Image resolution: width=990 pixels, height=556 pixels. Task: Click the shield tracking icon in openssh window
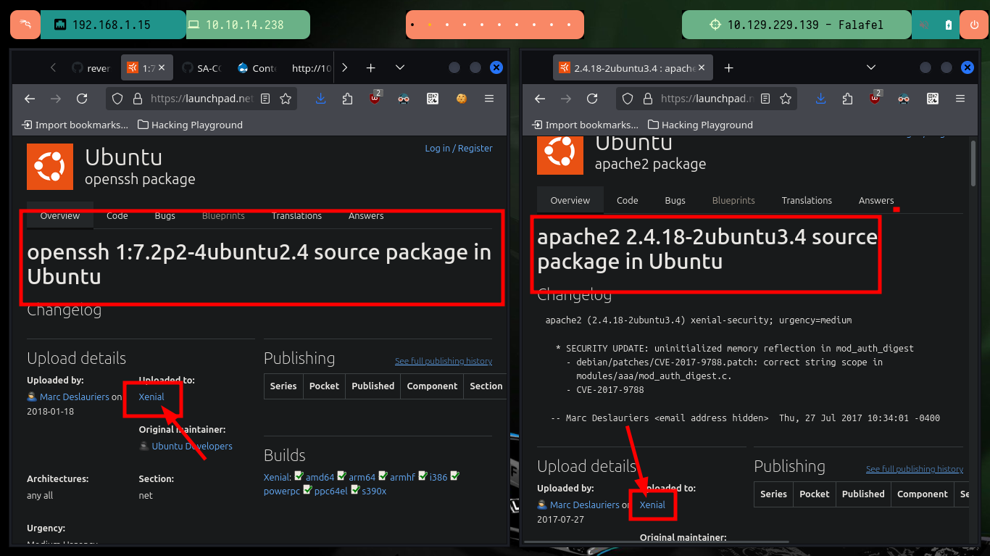117,99
